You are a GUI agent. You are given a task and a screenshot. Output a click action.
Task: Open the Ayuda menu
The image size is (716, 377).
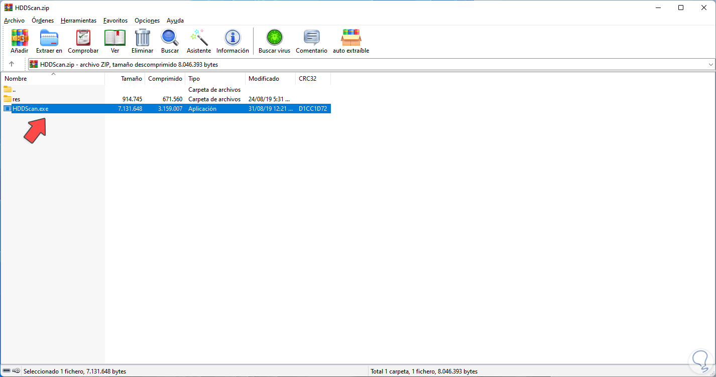(x=175, y=21)
